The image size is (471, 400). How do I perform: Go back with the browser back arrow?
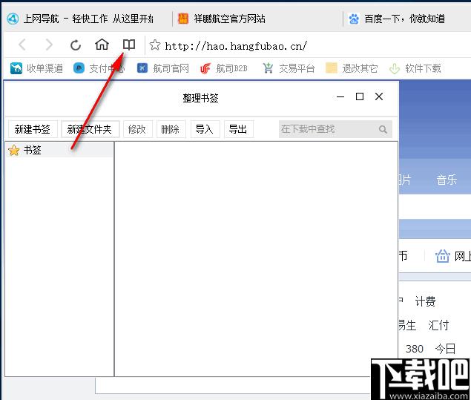pos(22,45)
